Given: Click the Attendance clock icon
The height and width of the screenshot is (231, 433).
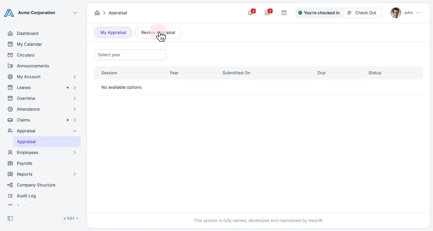Looking at the screenshot, I should click(10, 109).
